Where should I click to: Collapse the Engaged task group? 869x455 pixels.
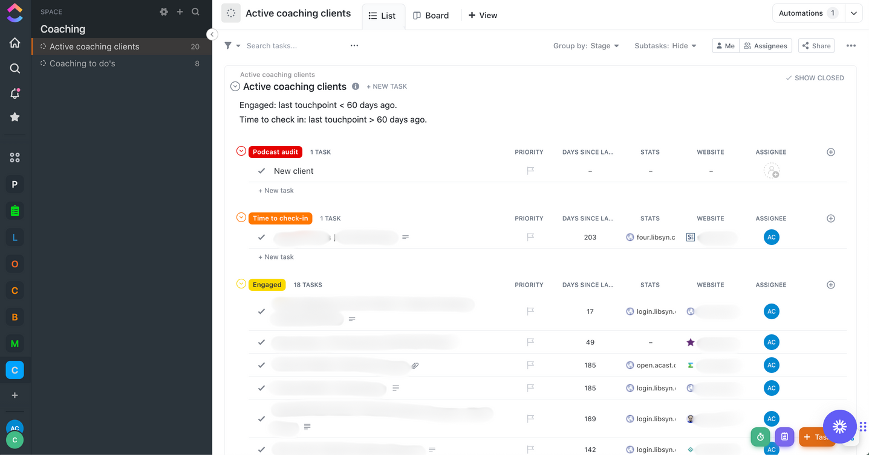pos(241,284)
